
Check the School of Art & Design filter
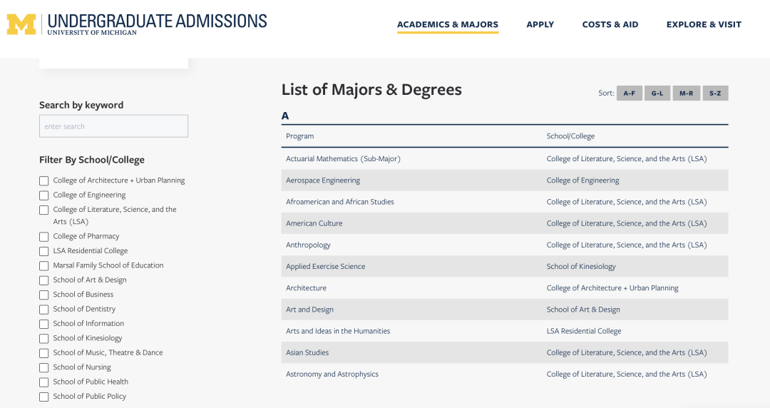[44, 280]
